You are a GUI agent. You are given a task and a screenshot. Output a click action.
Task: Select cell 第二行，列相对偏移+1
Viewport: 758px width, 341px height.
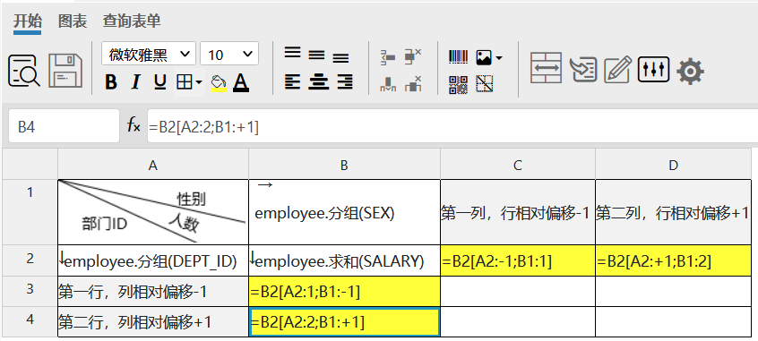pos(153,321)
